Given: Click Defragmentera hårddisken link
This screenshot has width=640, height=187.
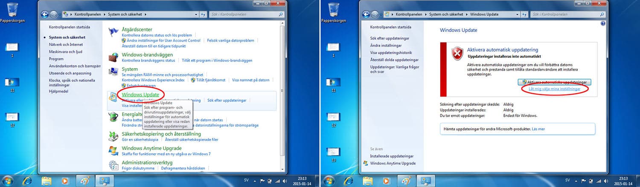Looking at the screenshot, I should click(x=183, y=168).
